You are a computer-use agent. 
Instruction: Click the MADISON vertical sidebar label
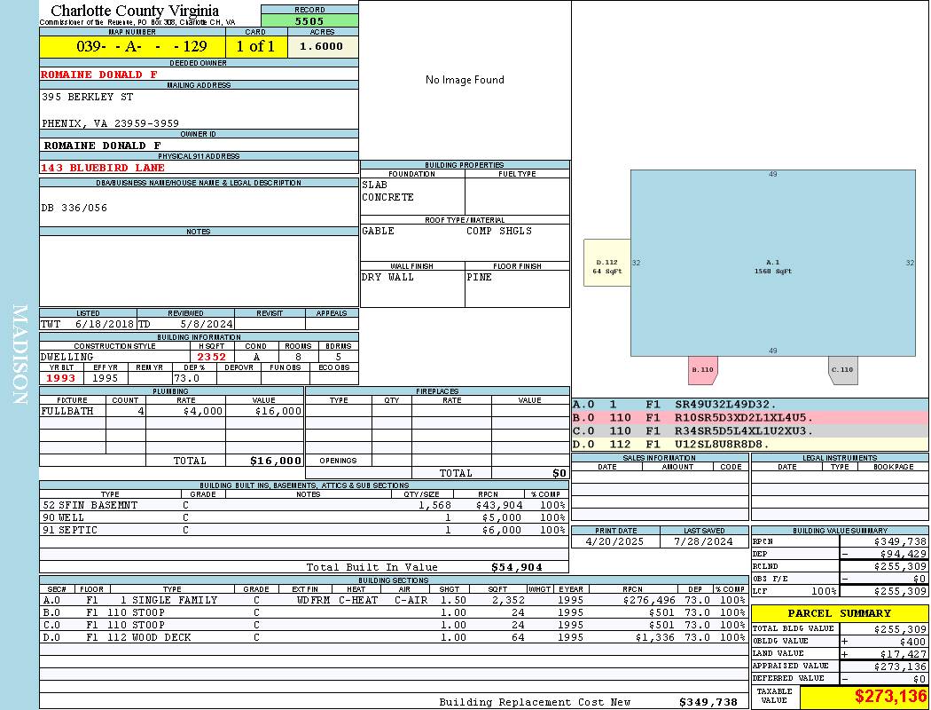[x=20, y=354]
